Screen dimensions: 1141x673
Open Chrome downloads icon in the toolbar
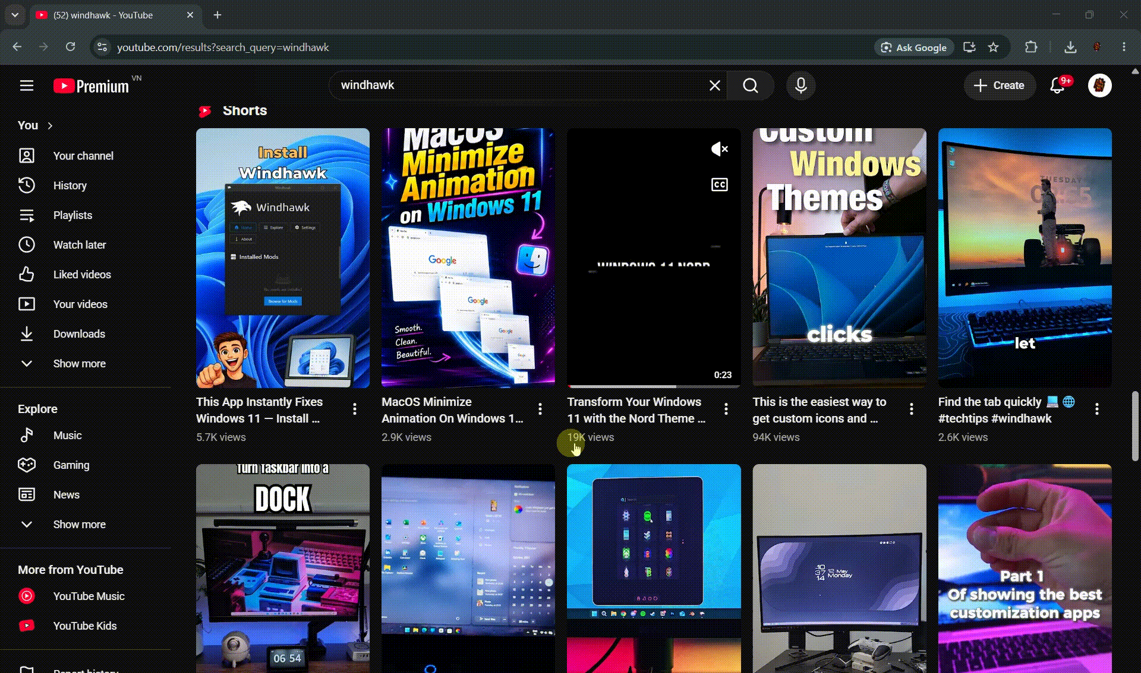1070,47
